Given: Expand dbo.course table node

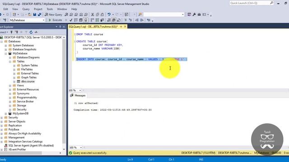Looking at the screenshot, I should point(14,81).
